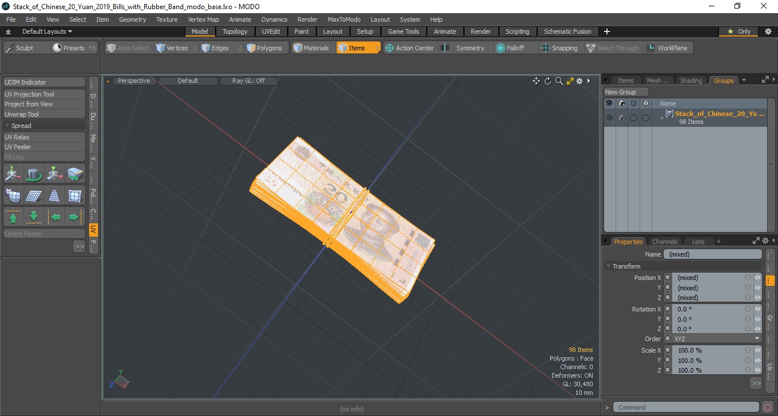Click the perspective trapezoid grid icon
The image size is (778, 416).
click(x=54, y=195)
